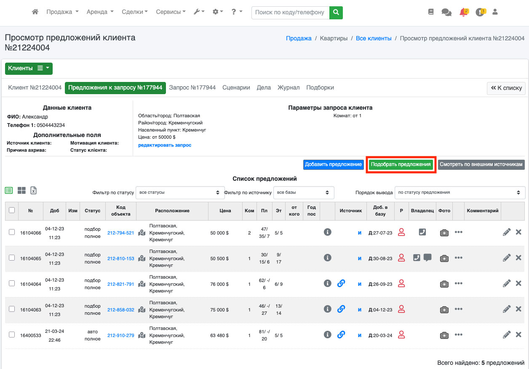This screenshot has height=369, width=529.
Task: Switch to tile view icon
Action: [x=21, y=190]
